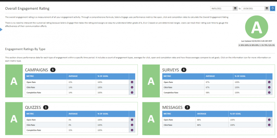Click the start date field 06/01/2021
Viewport: 277px width, 138px height.
click(x=221, y=8)
